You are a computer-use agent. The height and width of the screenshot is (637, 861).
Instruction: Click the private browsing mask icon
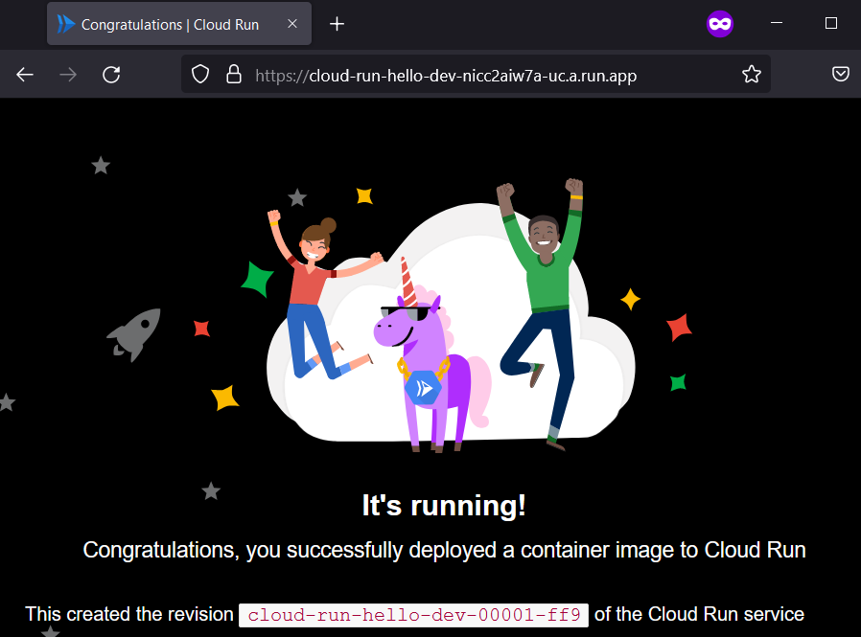point(720,24)
